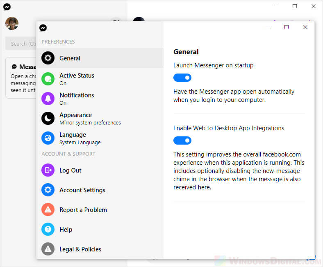Click the 'System Language' subtitle text
Viewport: 323px width, 267px height.
coord(80,143)
